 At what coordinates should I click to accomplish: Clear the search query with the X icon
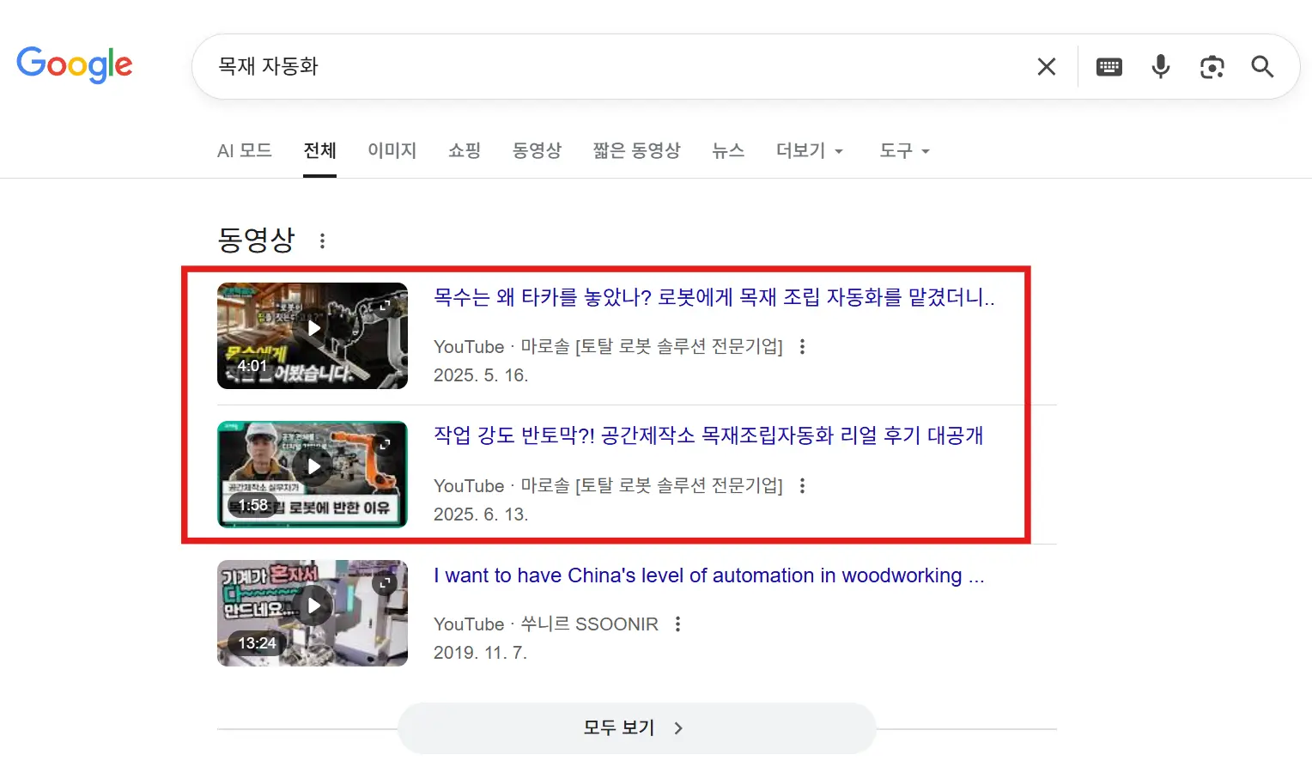click(x=1046, y=67)
